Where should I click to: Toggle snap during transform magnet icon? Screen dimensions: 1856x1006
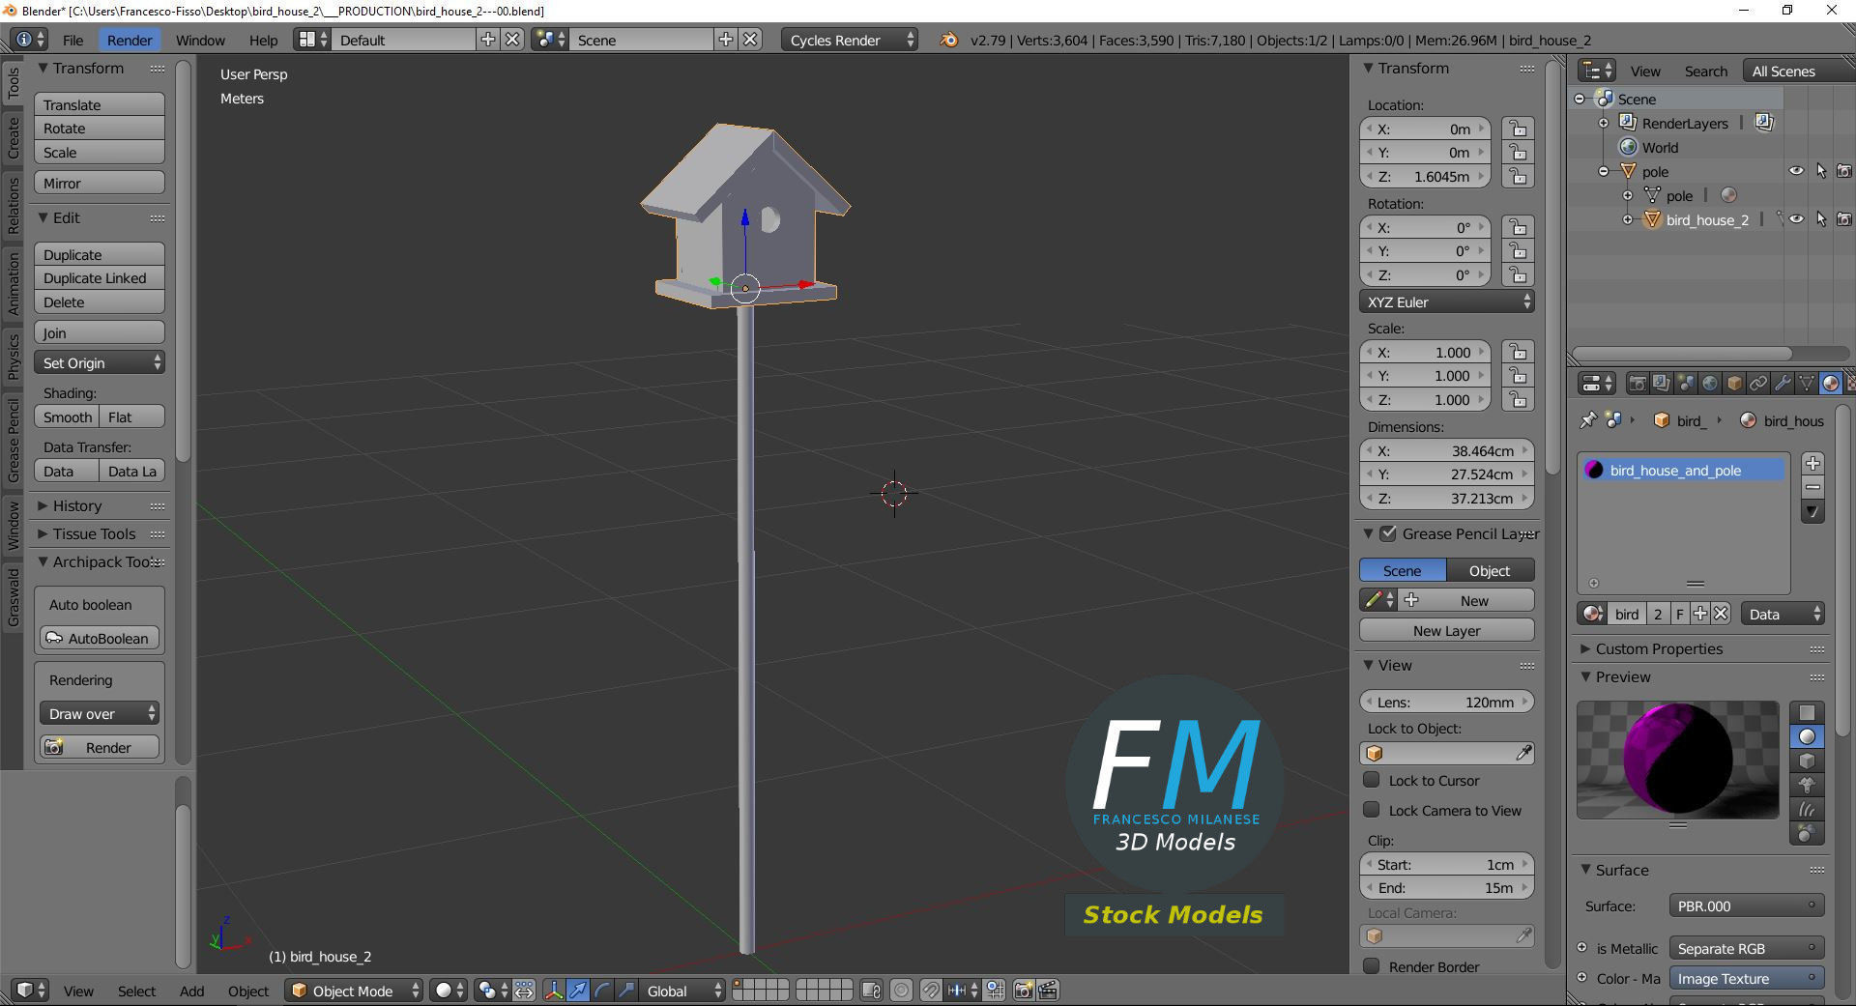point(930,991)
